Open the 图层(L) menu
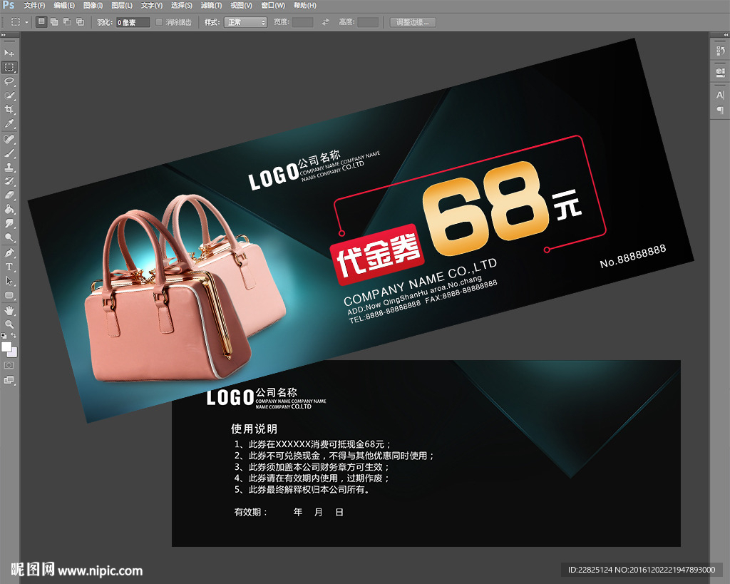 coord(122,5)
